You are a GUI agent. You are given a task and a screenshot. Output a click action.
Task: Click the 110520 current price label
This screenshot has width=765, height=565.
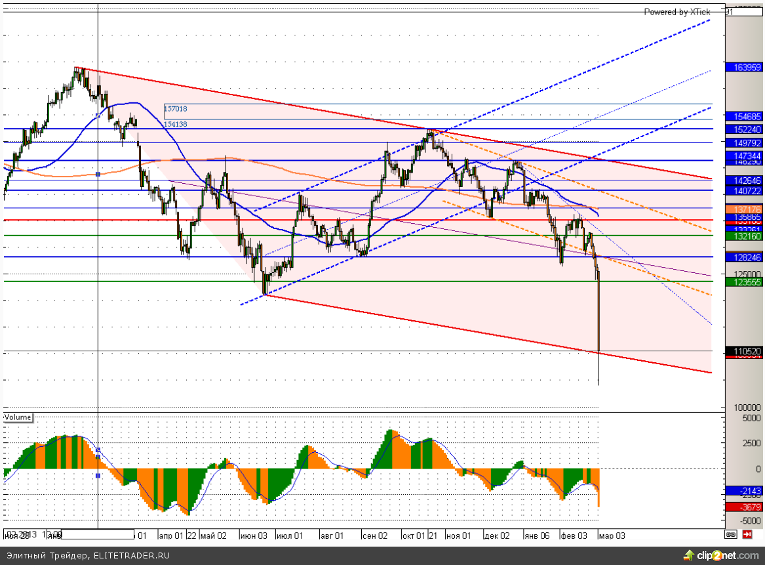point(743,352)
